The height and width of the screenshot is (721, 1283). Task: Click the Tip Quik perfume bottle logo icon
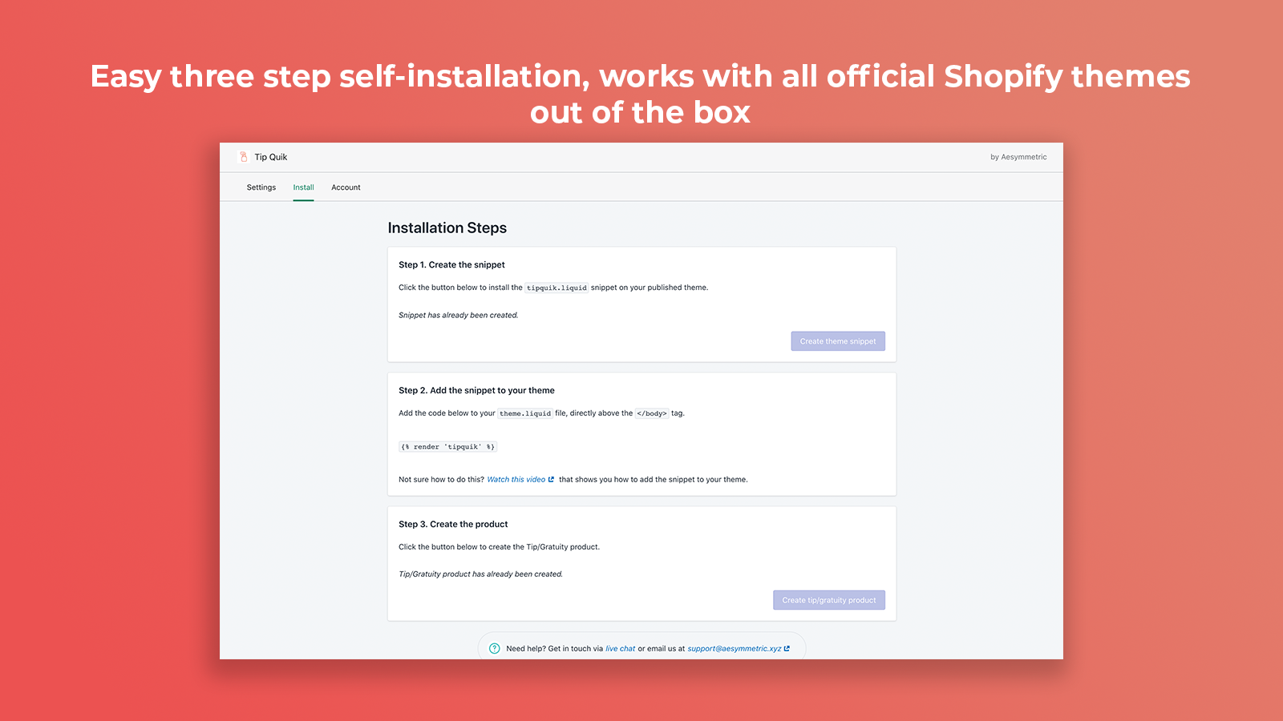[243, 156]
